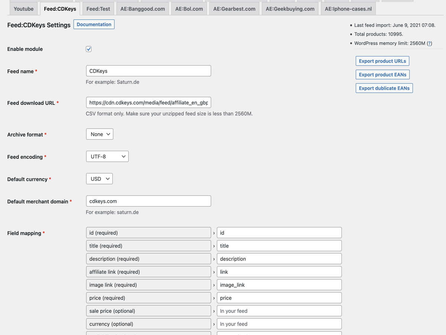Viewport: 446px width, 335px height.
Task: Click the 'title (required)' label field
Action: click(x=149, y=246)
